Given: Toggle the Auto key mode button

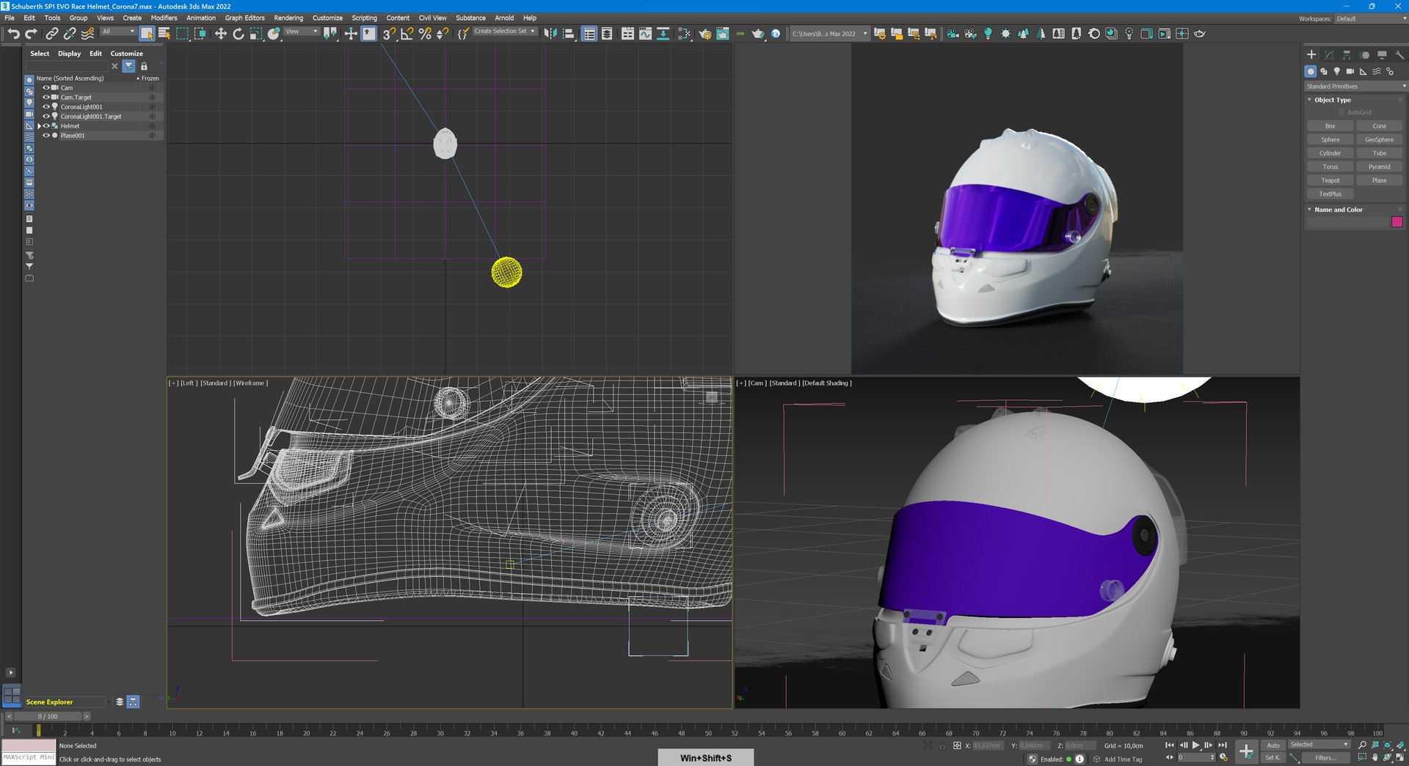Looking at the screenshot, I should 1273,745.
